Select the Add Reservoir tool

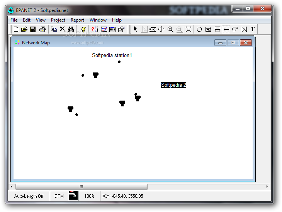coord(208,29)
